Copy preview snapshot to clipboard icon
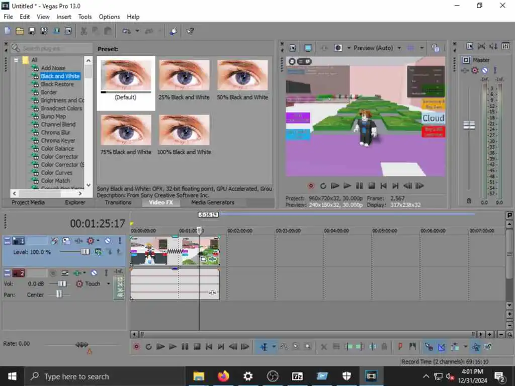515x386 pixels. [x=435, y=48]
